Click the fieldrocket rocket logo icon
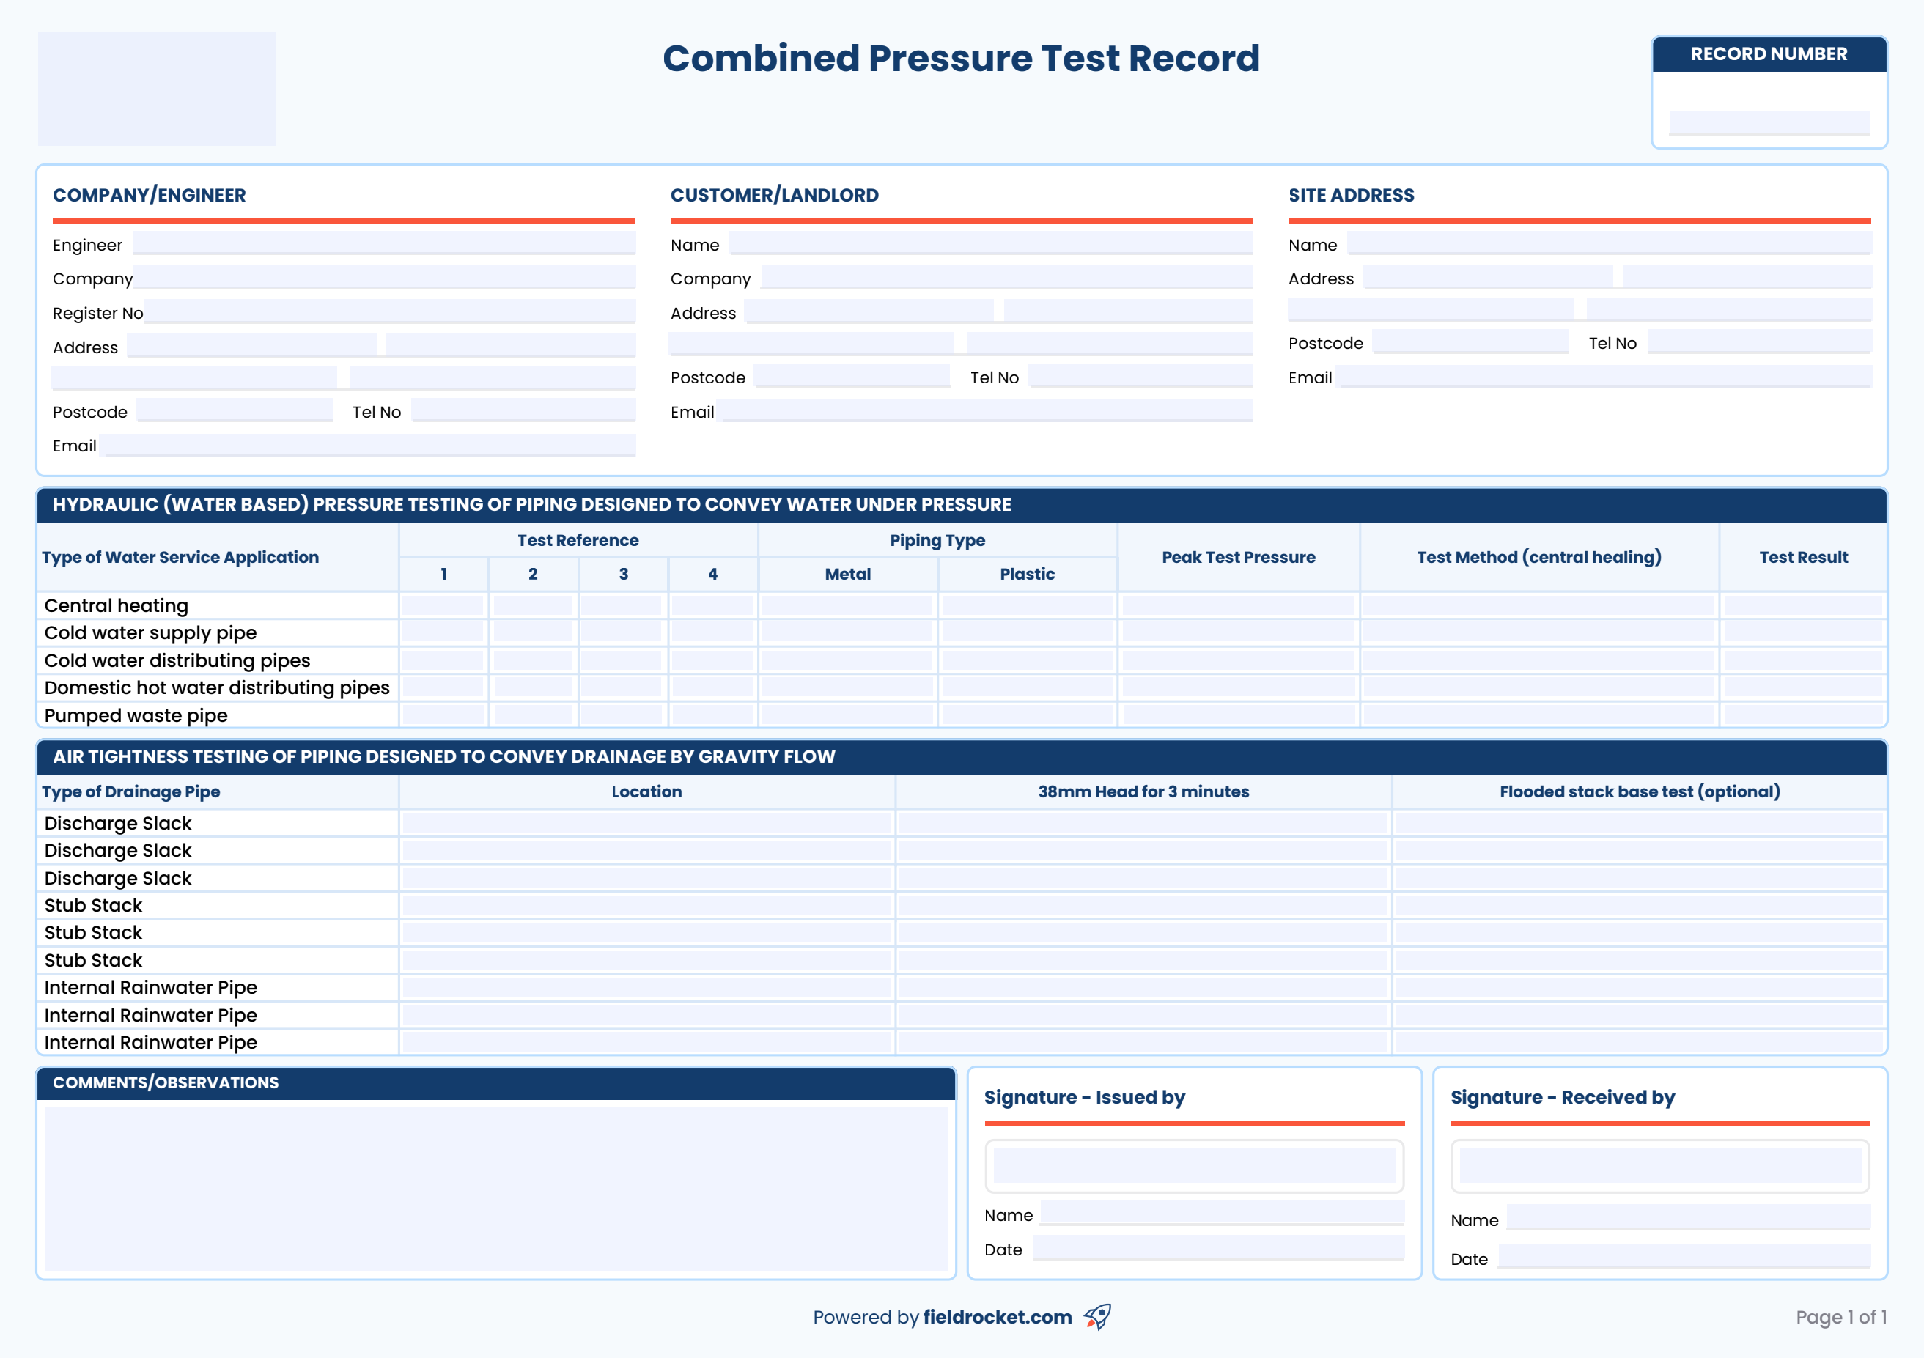The image size is (1924, 1358). pos(1097,1316)
